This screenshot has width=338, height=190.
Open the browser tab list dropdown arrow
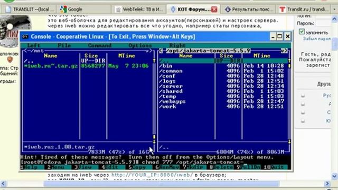[x=334, y=9]
